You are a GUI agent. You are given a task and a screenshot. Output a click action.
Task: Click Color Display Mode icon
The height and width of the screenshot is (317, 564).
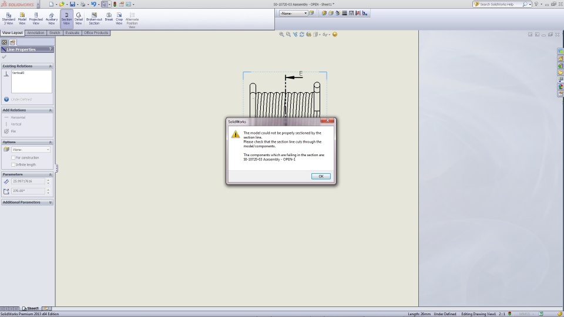[365, 14]
